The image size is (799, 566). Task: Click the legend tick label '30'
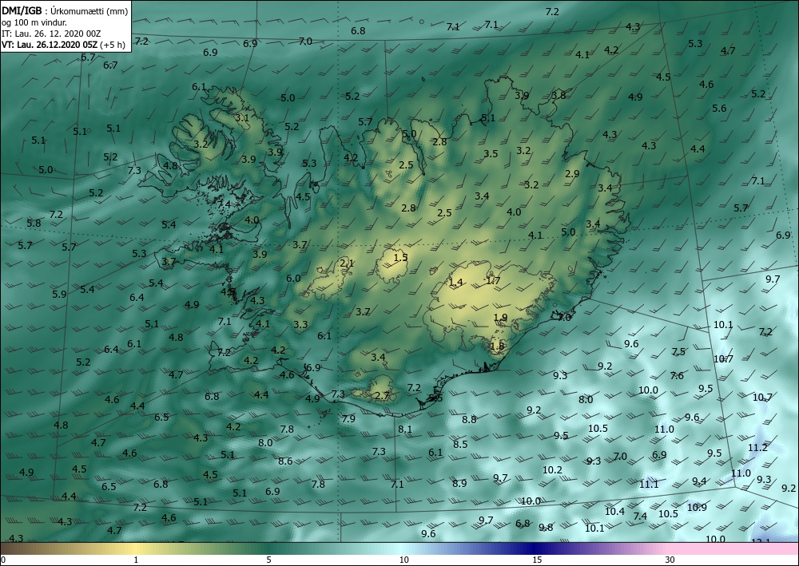[670, 560]
